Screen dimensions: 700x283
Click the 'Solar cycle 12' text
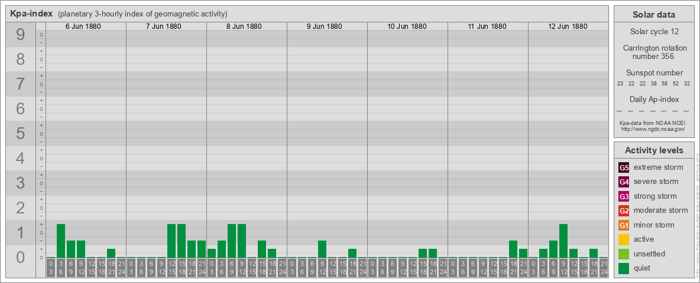(x=654, y=32)
